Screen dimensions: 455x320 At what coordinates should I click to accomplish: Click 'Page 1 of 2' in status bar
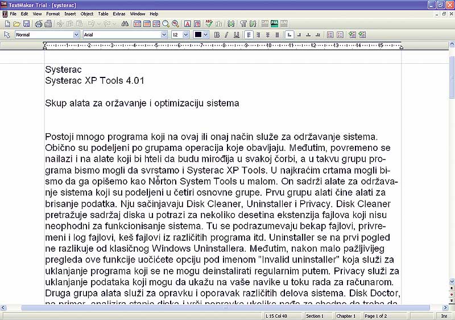pyautogui.click(x=375, y=316)
